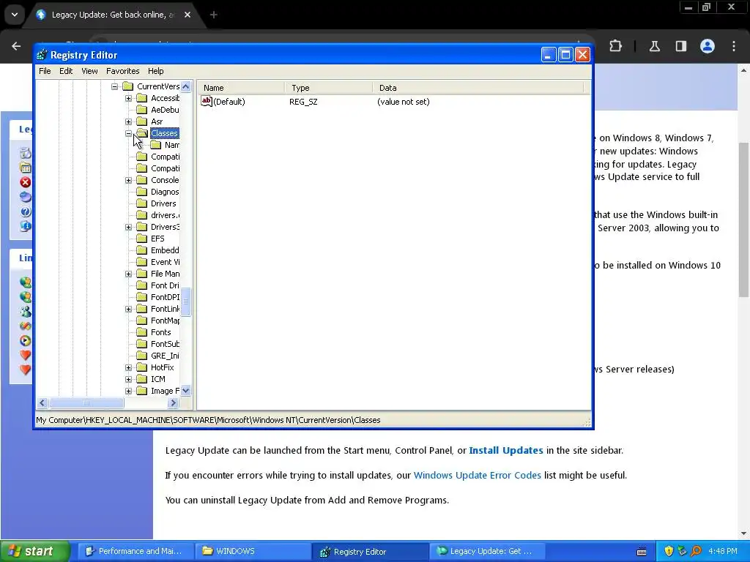750x562 pixels.
Task: Toggle the Chrome side panel icon
Action: click(680, 46)
